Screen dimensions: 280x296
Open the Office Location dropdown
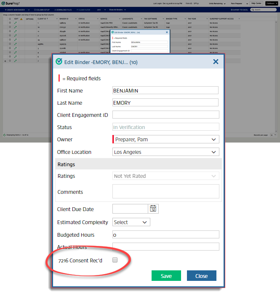[x=166, y=152]
